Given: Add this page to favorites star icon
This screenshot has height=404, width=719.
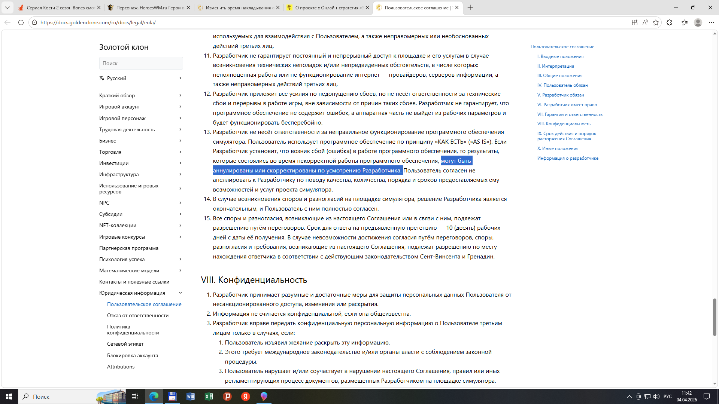Looking at the screenshot, I should (x=655, y=22).
